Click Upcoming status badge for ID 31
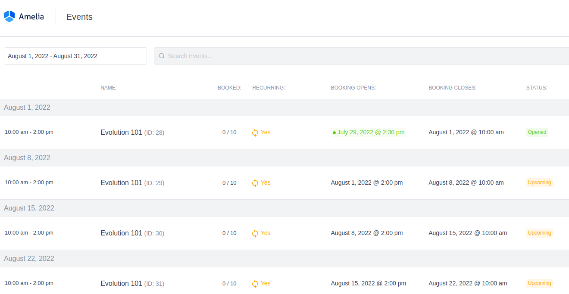 coord(539,283)
